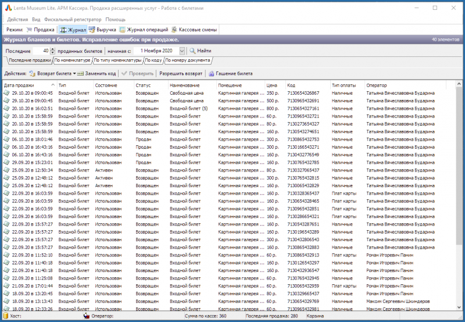Expand the Возврат билета dropdown arrow
Viewport: 465px width, 322px height.
(75, 74)
